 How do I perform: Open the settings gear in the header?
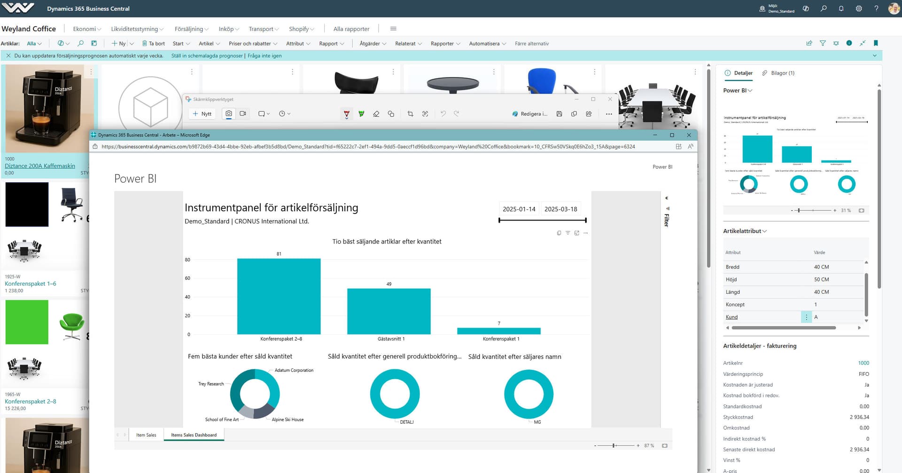tap(859, 8)
